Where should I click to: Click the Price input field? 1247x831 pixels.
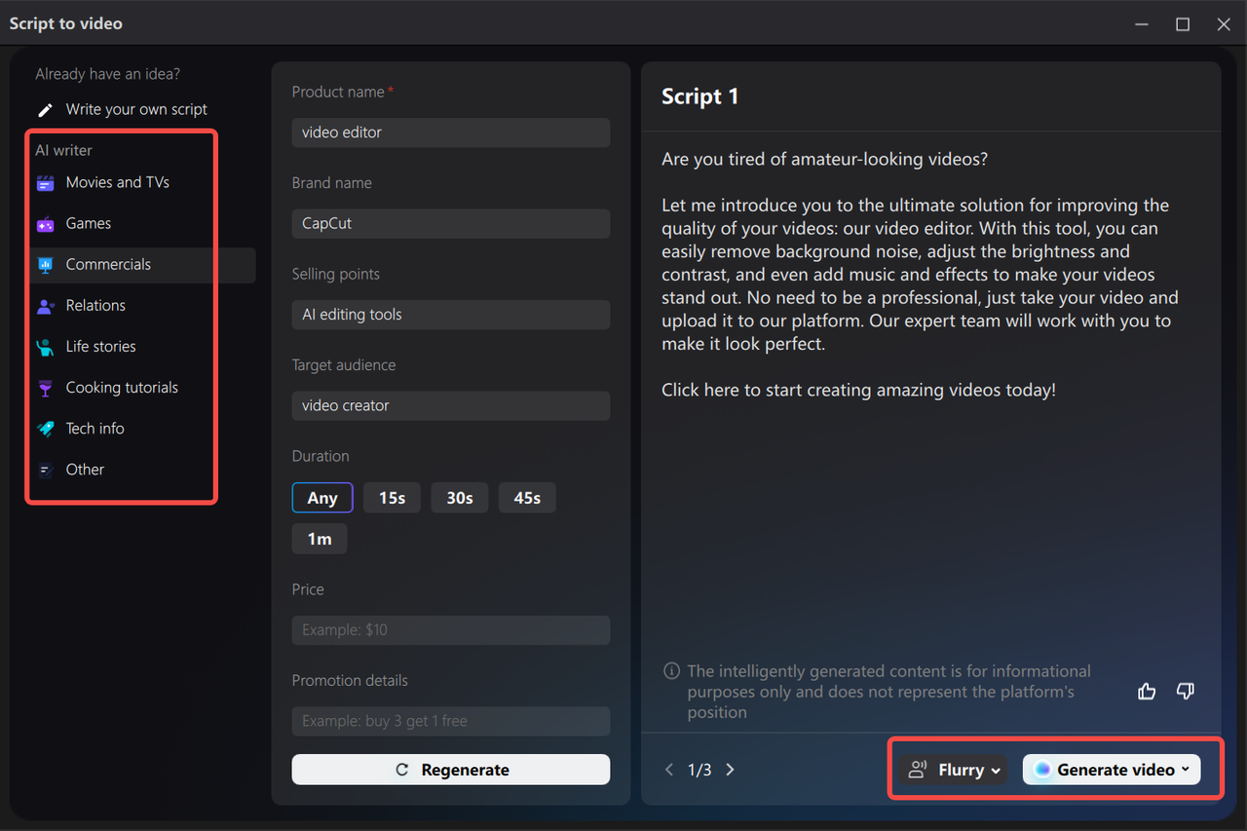coord(450,629)
